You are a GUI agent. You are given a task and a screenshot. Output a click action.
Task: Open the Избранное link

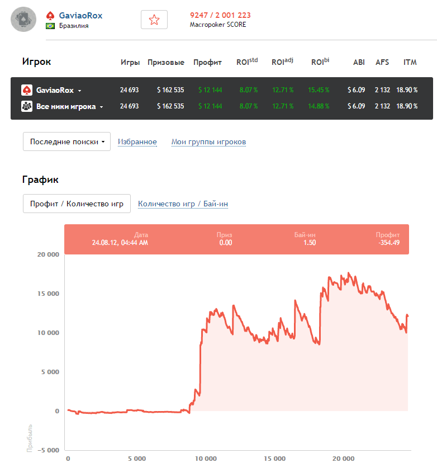pos(137,142)
